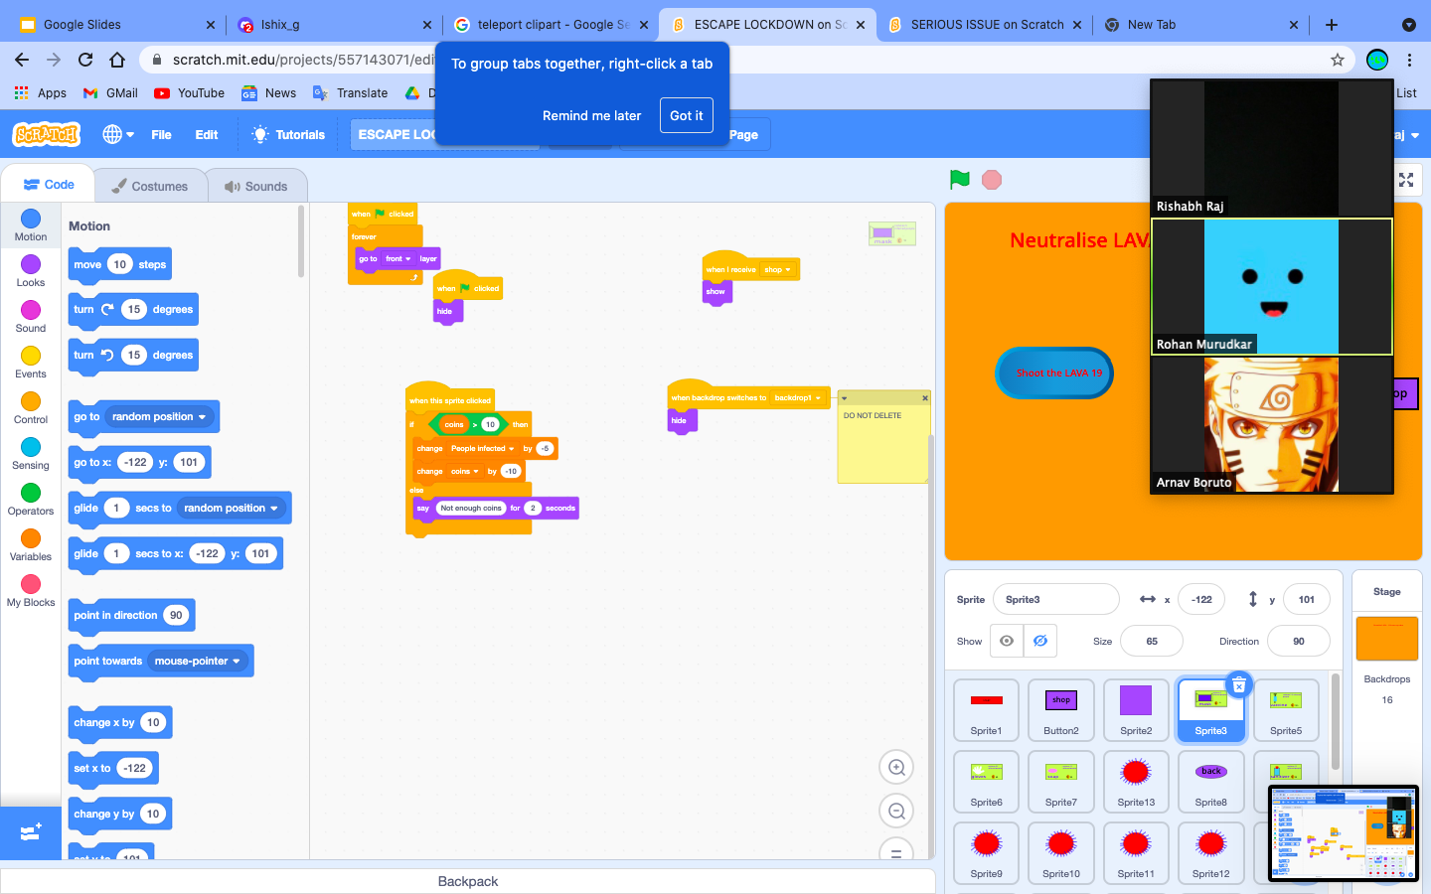The width and height of the screenshot is (1431, 894).
Task: Reload the browser page
Action: 85,60
